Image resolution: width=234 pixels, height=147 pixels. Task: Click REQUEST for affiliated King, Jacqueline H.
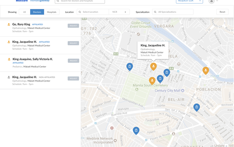73,43
